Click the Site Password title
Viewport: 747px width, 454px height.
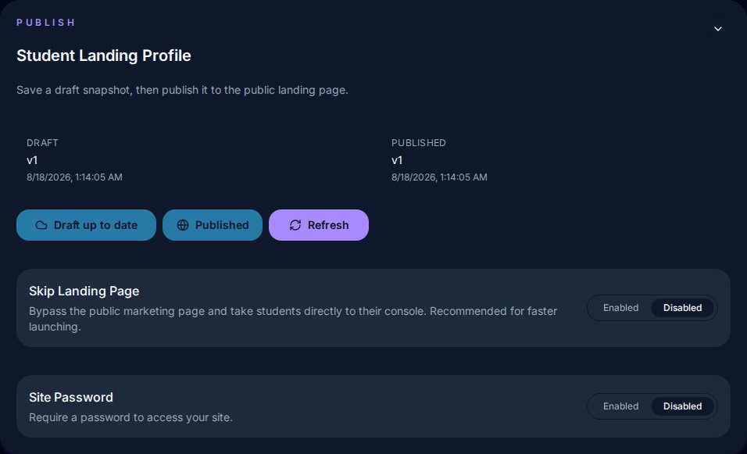(71, 397)
